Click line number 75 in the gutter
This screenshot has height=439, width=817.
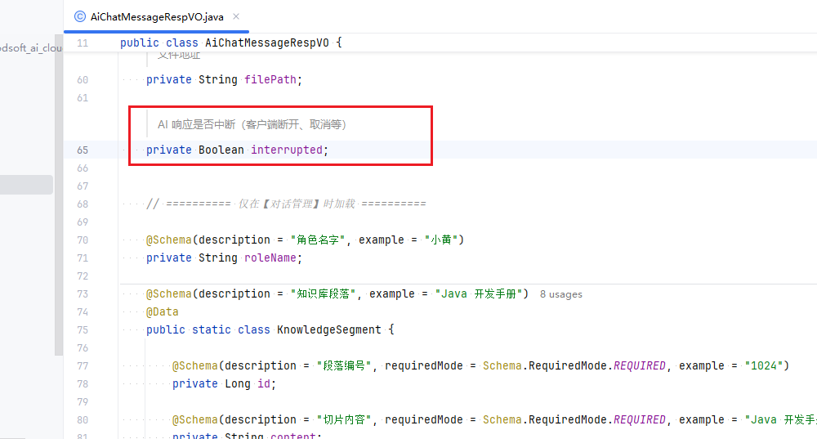(83, 330)
